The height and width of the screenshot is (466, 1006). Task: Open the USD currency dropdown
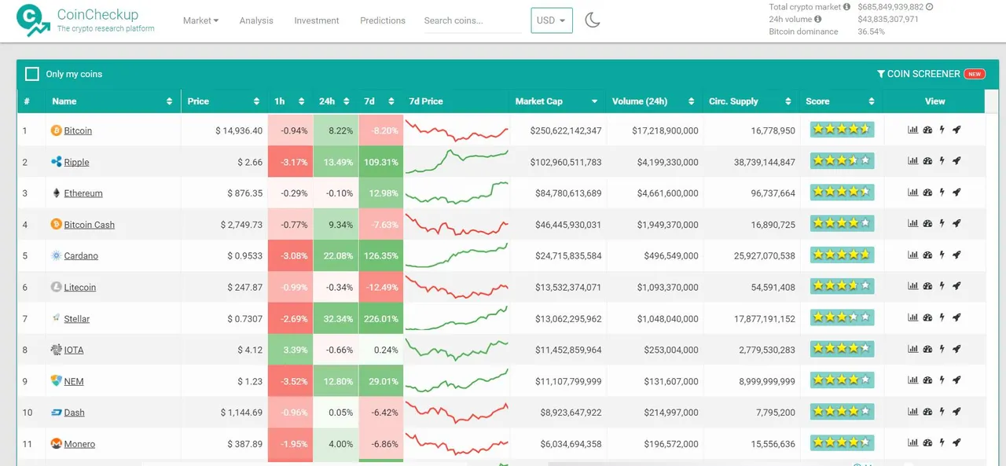[x=552, y=20]
